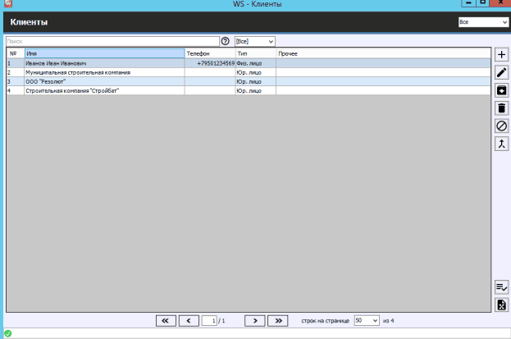Open the "Все" dropdown in header
The image size is (511, 339).
coord(483,22)
